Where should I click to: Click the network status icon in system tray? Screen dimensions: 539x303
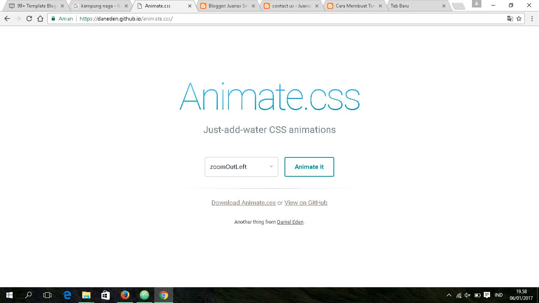(x=459, y=295)
